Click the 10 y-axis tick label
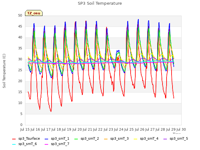The image size is (200, 150). pos(20,103)
